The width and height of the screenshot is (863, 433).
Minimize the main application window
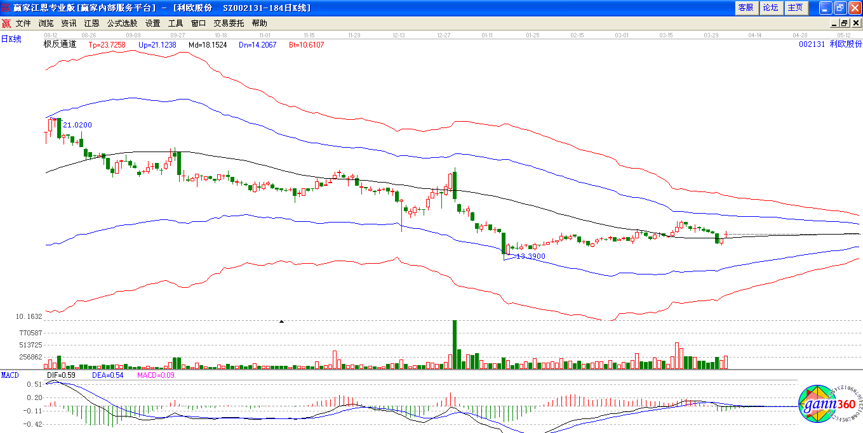coord(825,8)
